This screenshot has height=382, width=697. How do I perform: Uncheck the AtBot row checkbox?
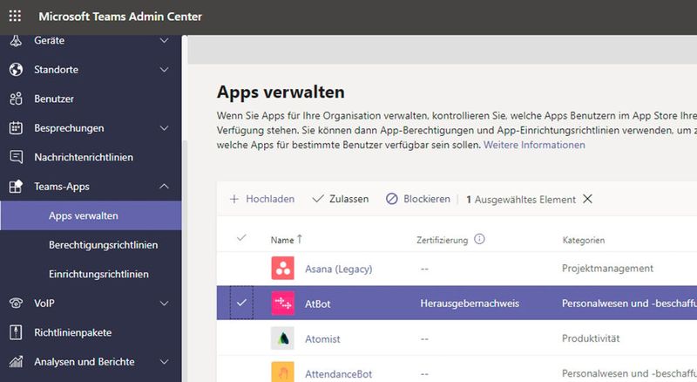[241, 303]
